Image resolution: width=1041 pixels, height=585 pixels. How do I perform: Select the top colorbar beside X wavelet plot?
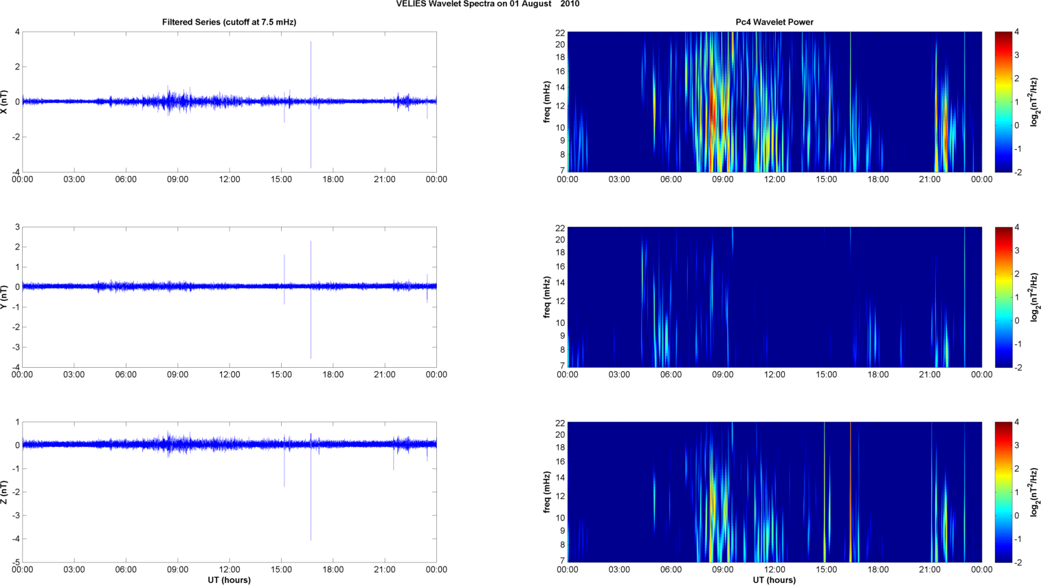[x=1003, y=102]
